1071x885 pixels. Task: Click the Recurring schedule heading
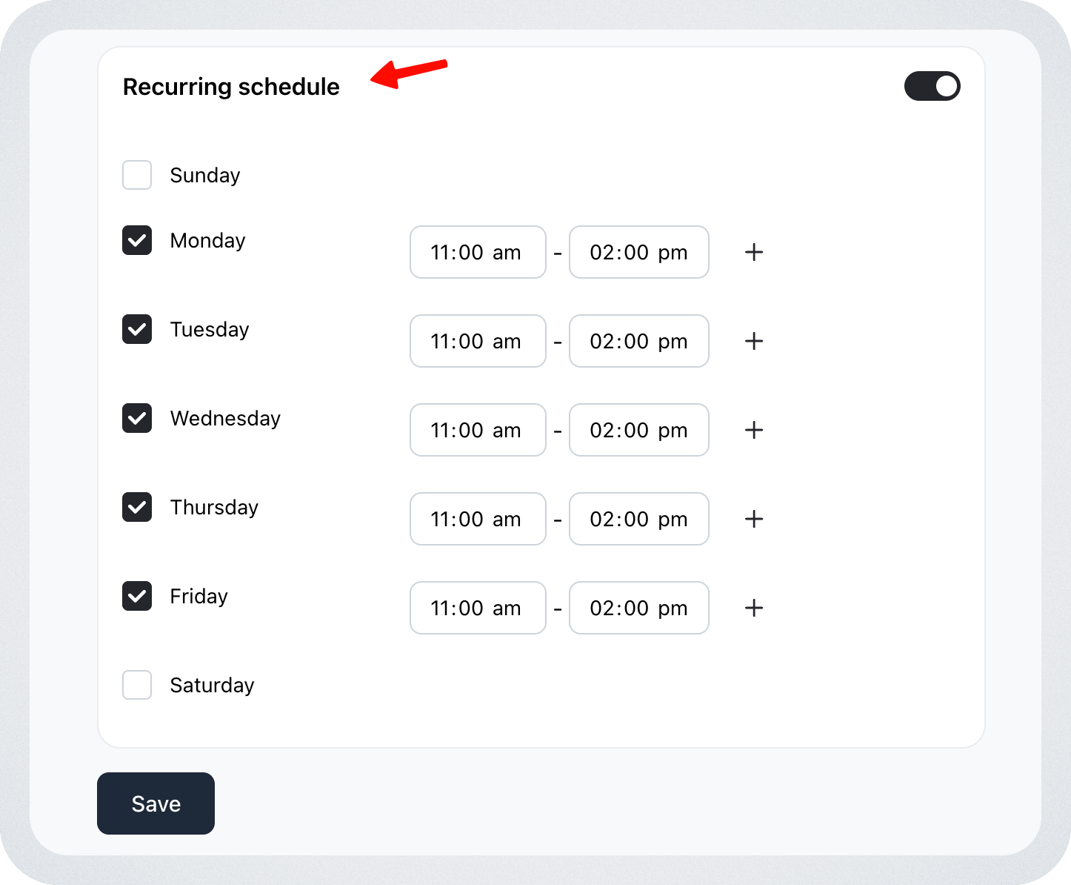click(x=231, y=87)
